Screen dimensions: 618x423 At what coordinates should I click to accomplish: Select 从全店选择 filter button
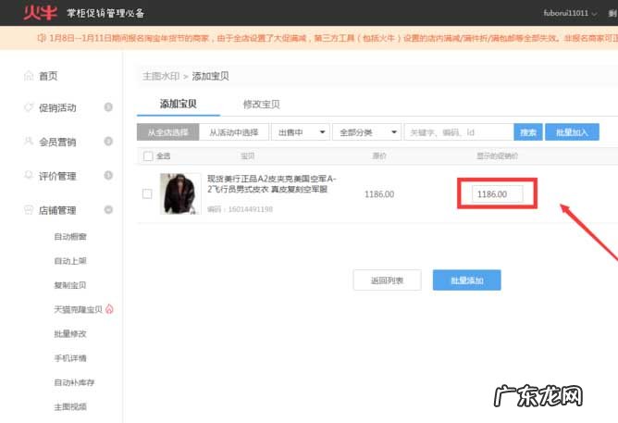[x=167, y=132]
